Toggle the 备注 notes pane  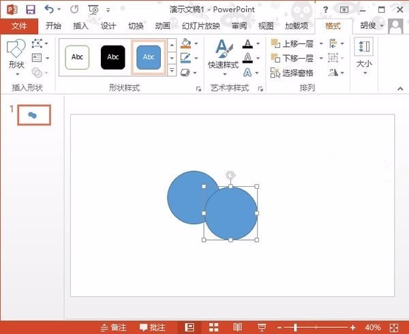113,327
